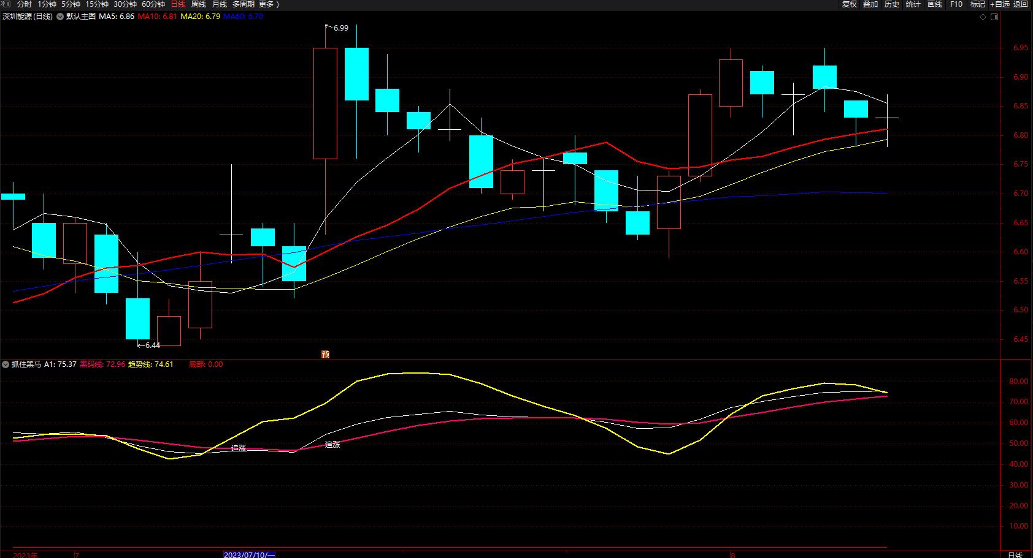Click the 底部: 0.00 indicator label

(x=206, y=364)
